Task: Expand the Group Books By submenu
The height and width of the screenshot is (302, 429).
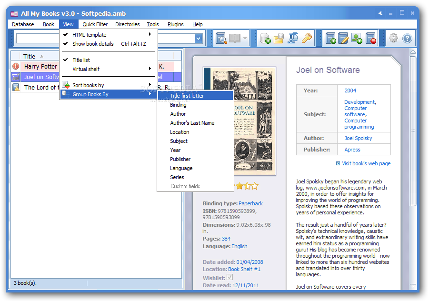Action: tap(109, 94)
